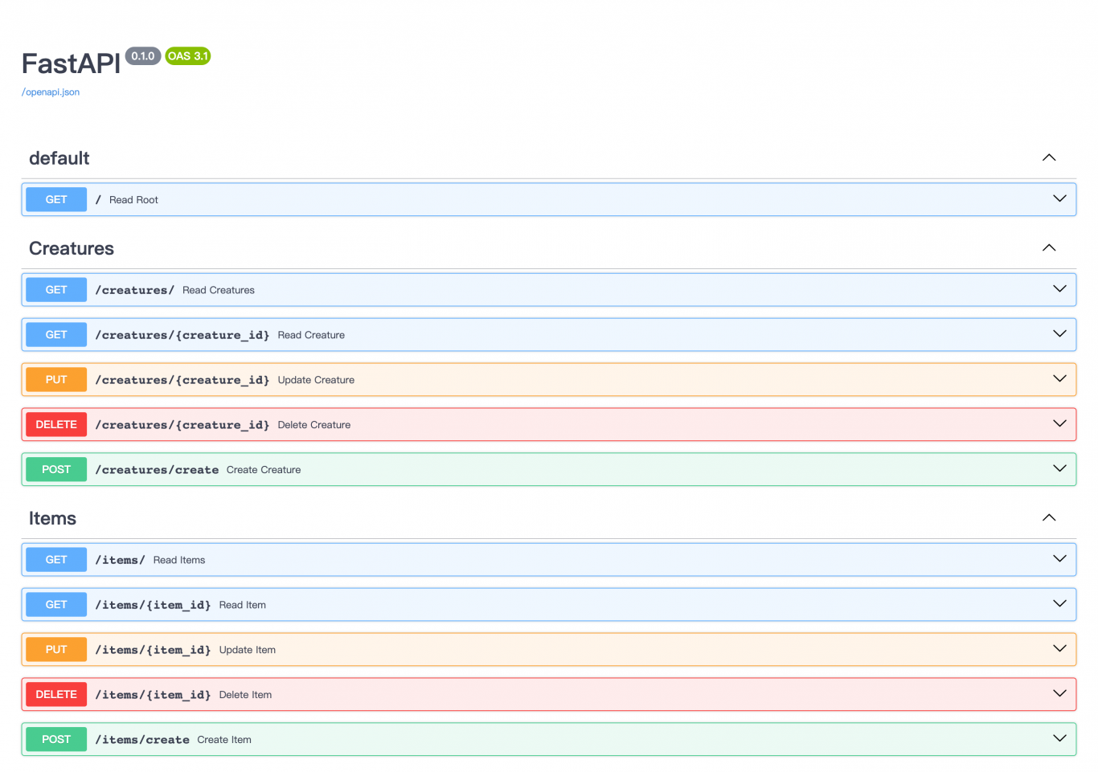Expand the Read Items endpoint arrow
This screenshot has width=1098, height=772.
click(x=1059, y=558)
